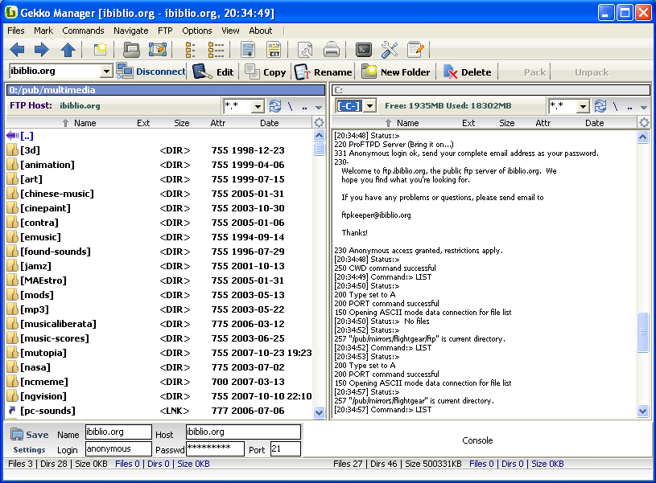Click the document with asterisk toolbar icon
Viewport: 656px width, 483px height.
coord(248,50)
